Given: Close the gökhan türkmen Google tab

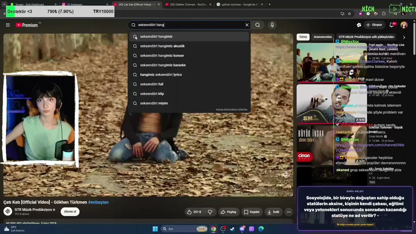Looking at the screenshot, I should click(x=263, y=5).
